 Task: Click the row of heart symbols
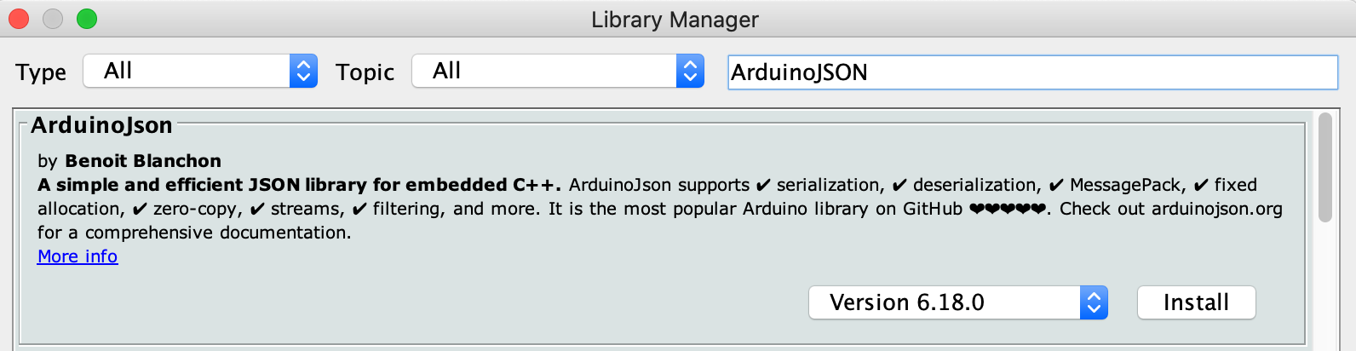tap(1008, 209)
